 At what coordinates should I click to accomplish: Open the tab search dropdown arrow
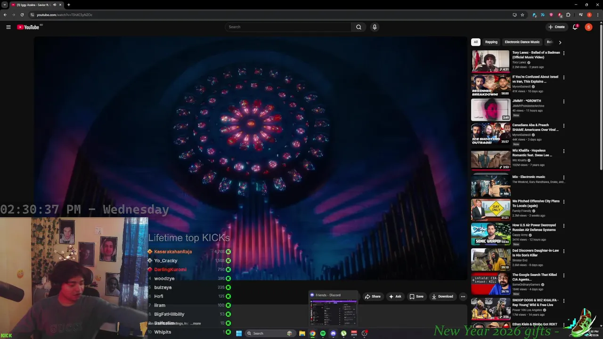[4, 5]
